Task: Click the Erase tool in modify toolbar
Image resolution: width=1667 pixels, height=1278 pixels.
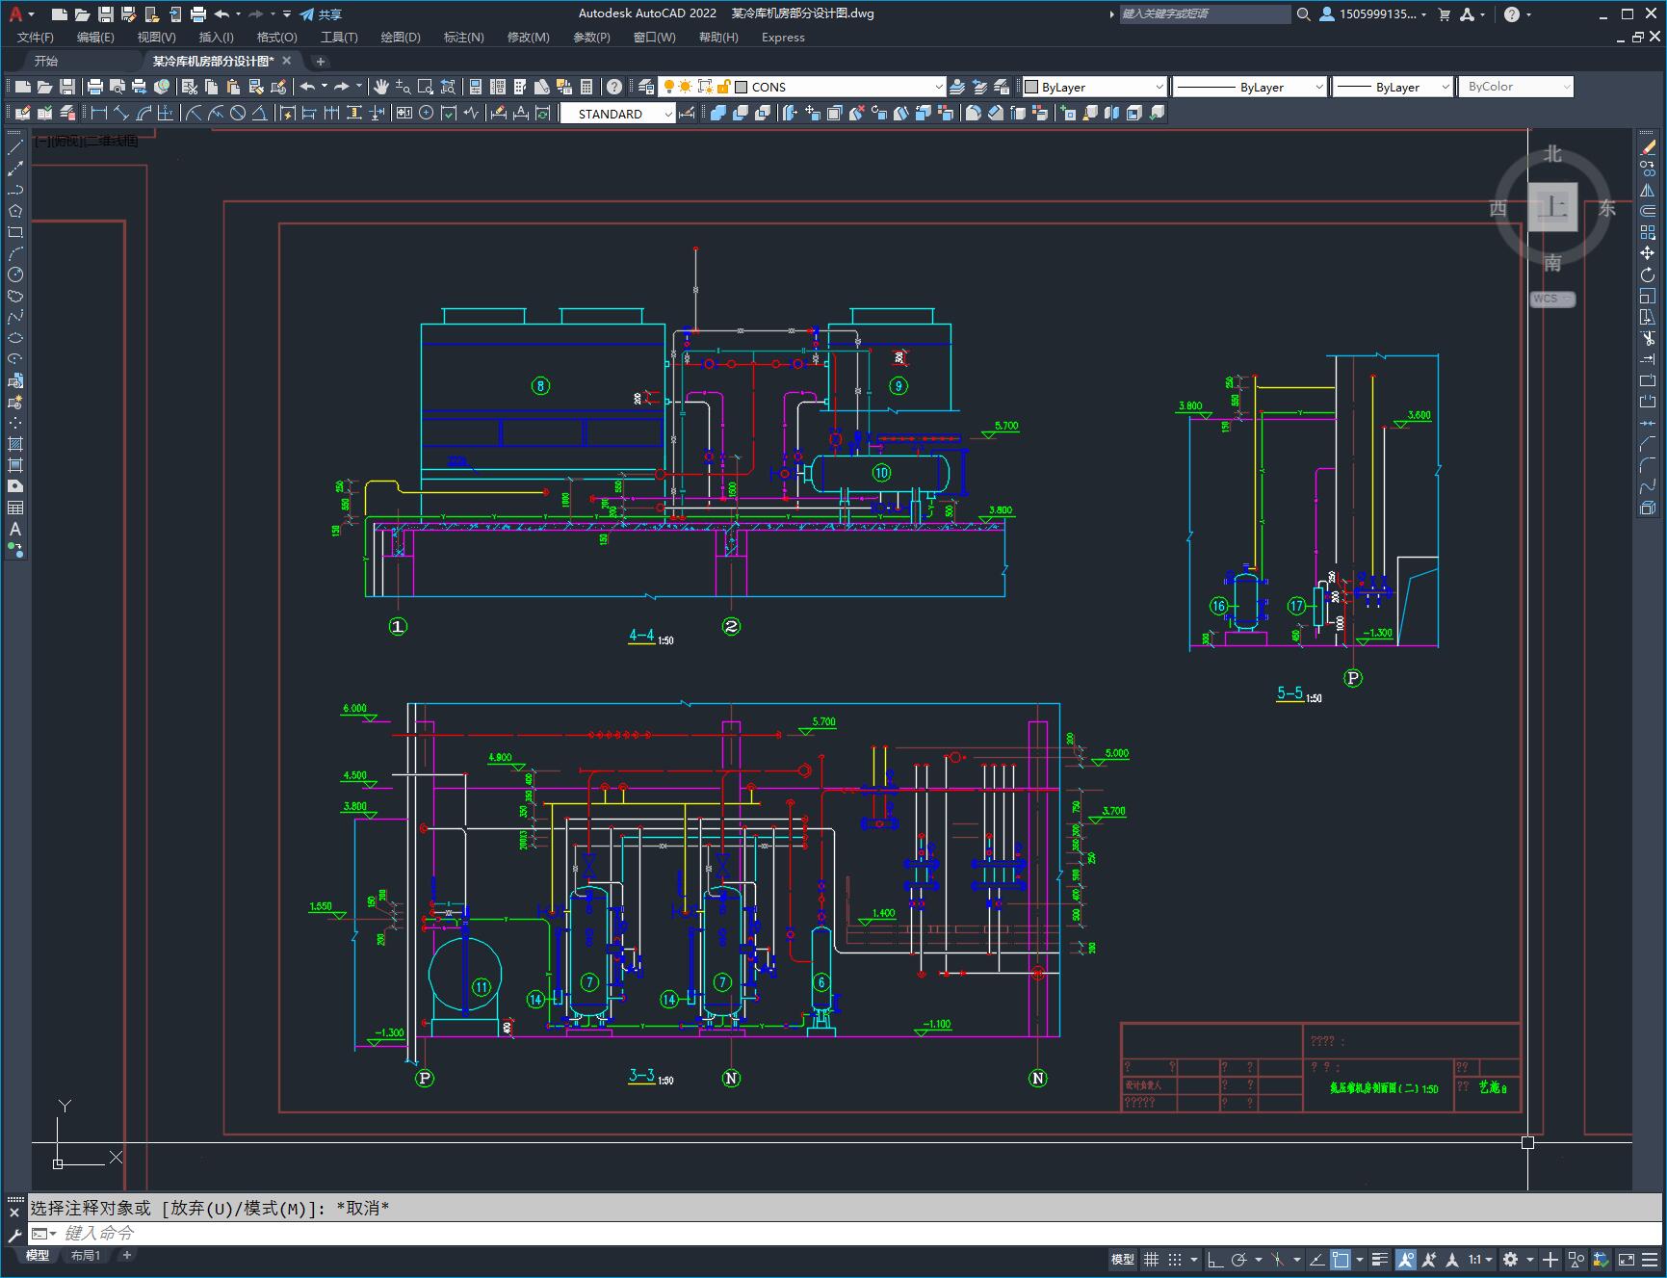Action: pos(1648,147)
